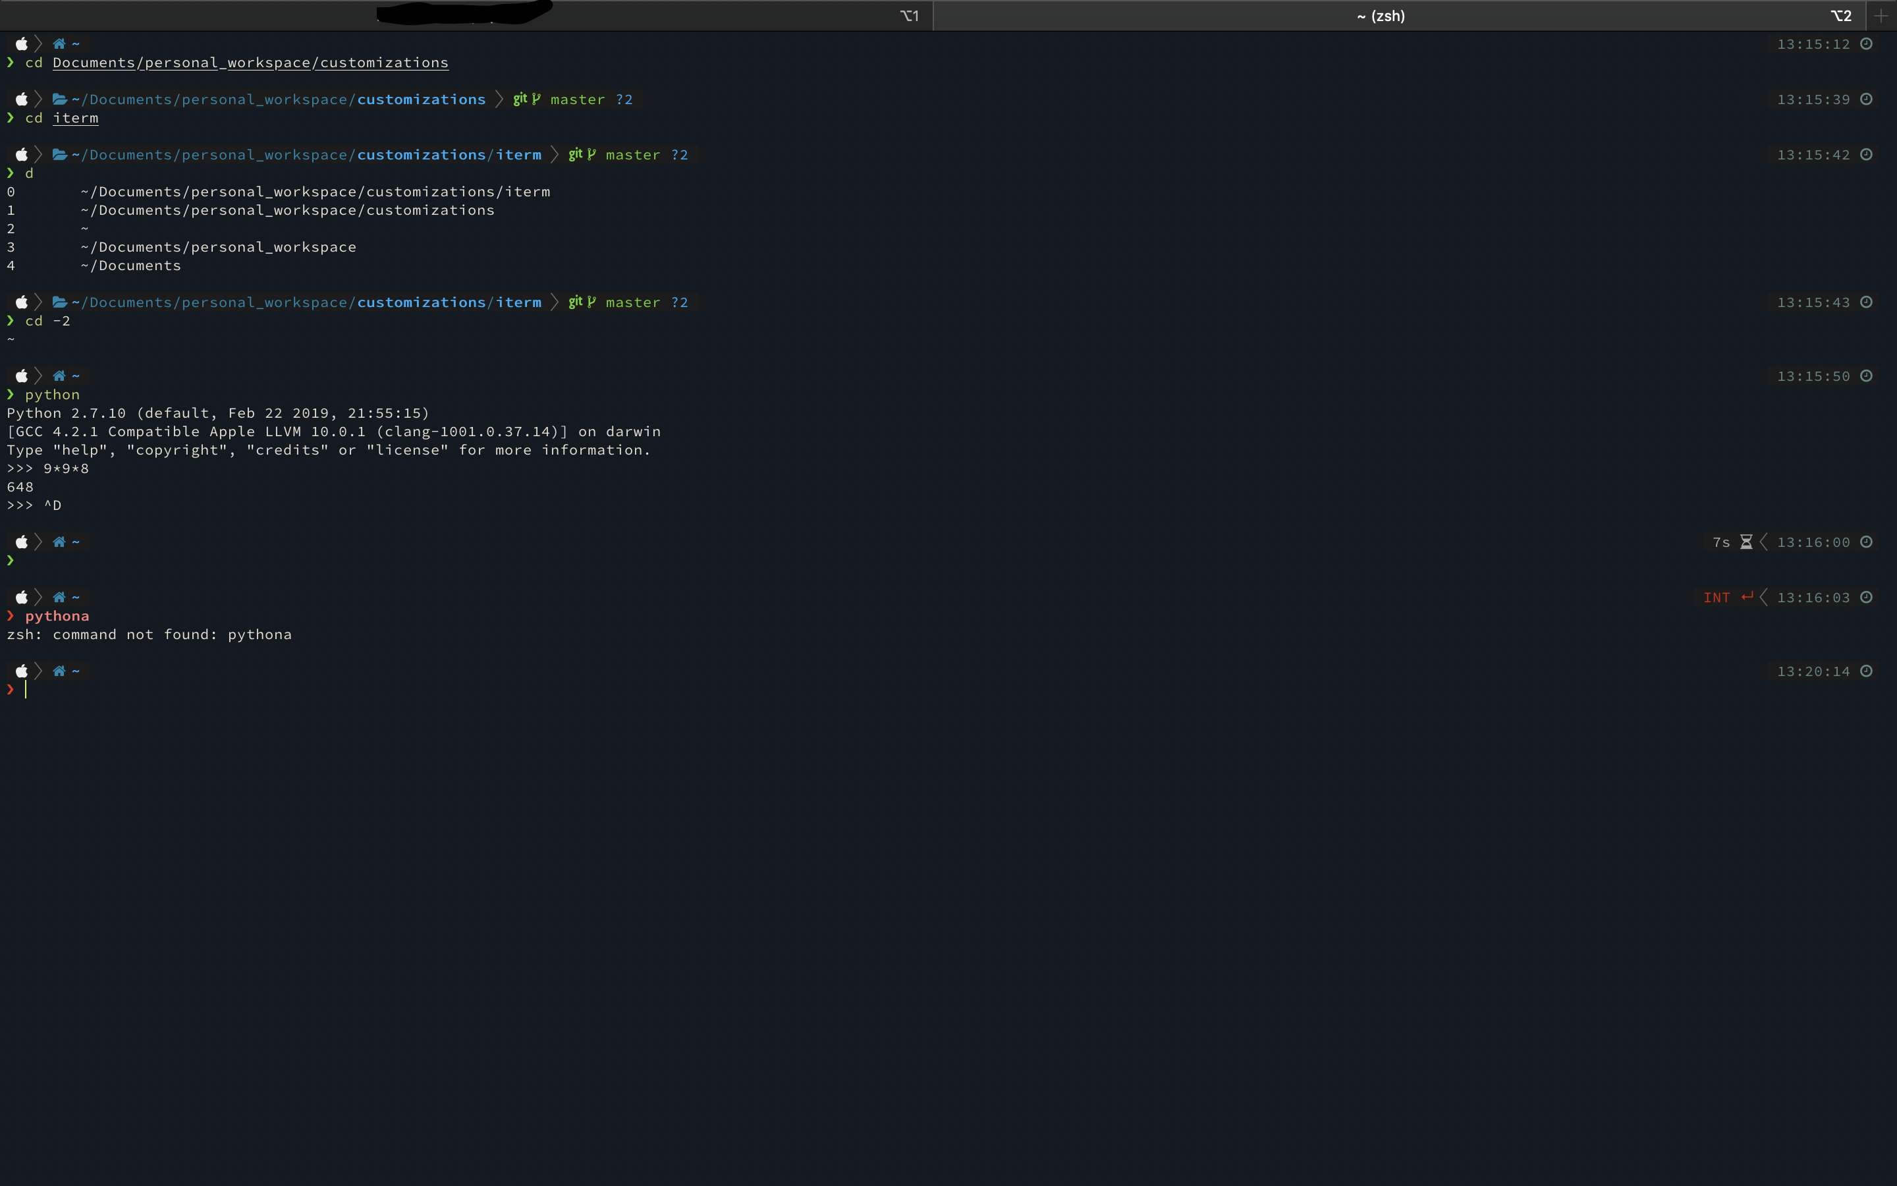Viewport: 1897px width, 1186px height.
Task: Click directory stack entry 3 ~/Documents/personal_workspace
Action: point(218,247)
